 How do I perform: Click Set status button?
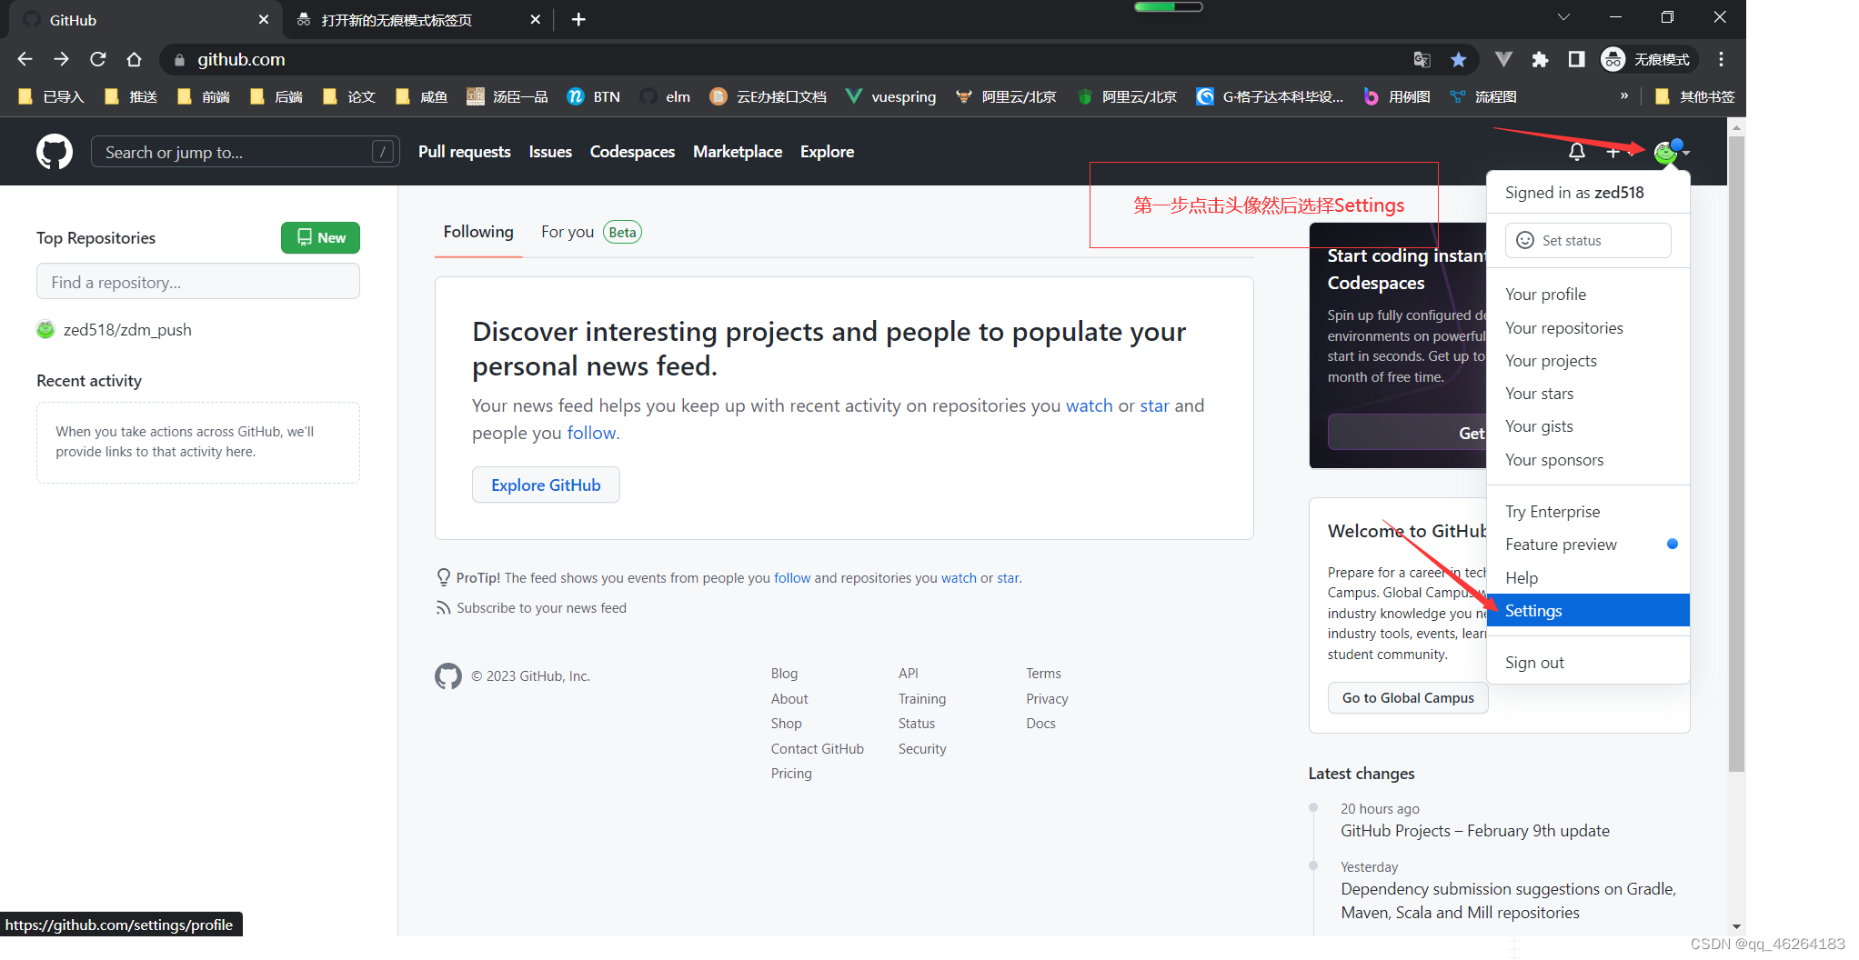[x=1588, y=240]
